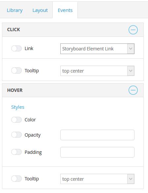Viewport: 148px width, 193px height.
Task: Click the Opacity input field
Action: point(97,135)
